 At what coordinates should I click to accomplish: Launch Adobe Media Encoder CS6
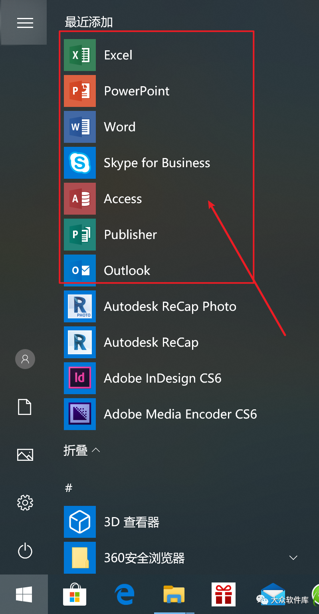[180, 414]
